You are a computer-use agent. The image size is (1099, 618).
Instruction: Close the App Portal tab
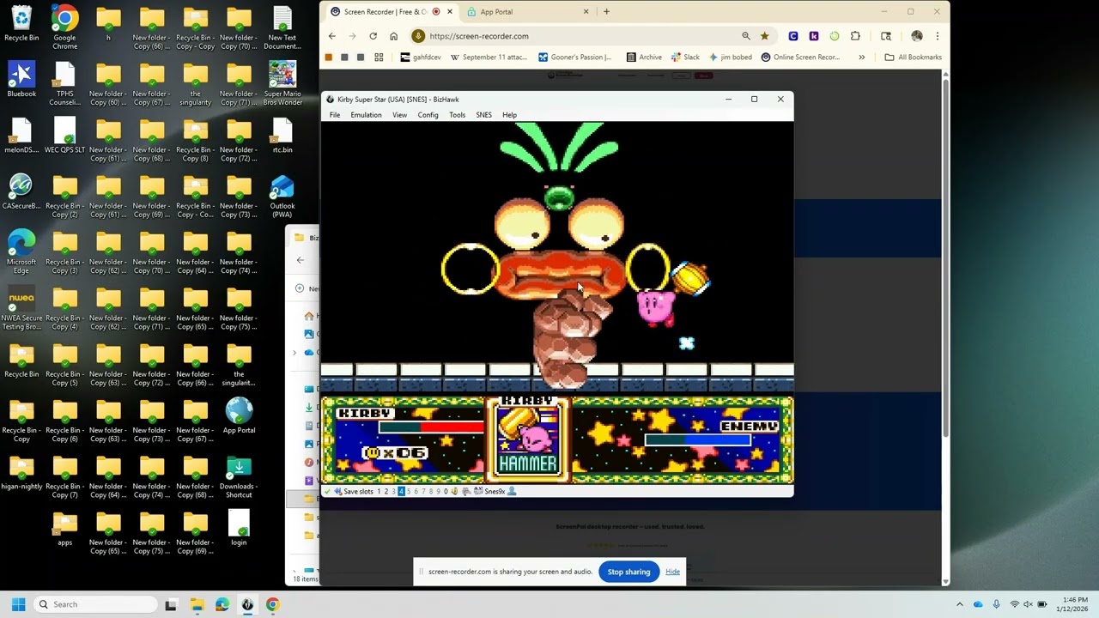pyautogui.click(x=586, y=12)
